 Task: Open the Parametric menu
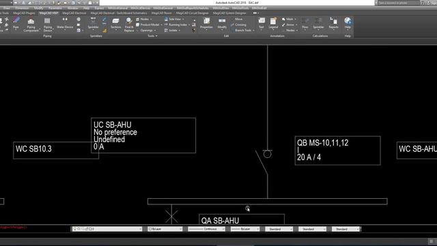tap(55, 8)
